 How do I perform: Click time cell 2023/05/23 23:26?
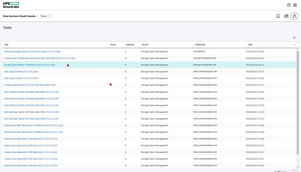point(255,166)
